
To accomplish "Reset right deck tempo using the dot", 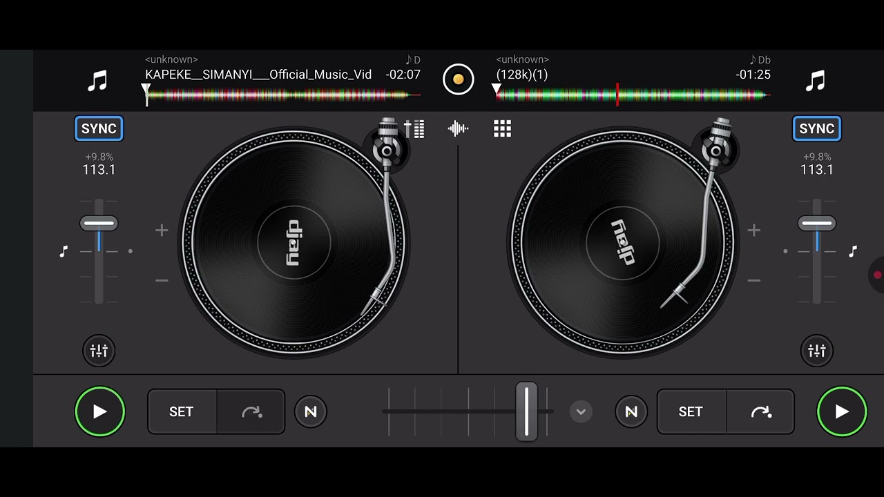I will coord(785,251).
